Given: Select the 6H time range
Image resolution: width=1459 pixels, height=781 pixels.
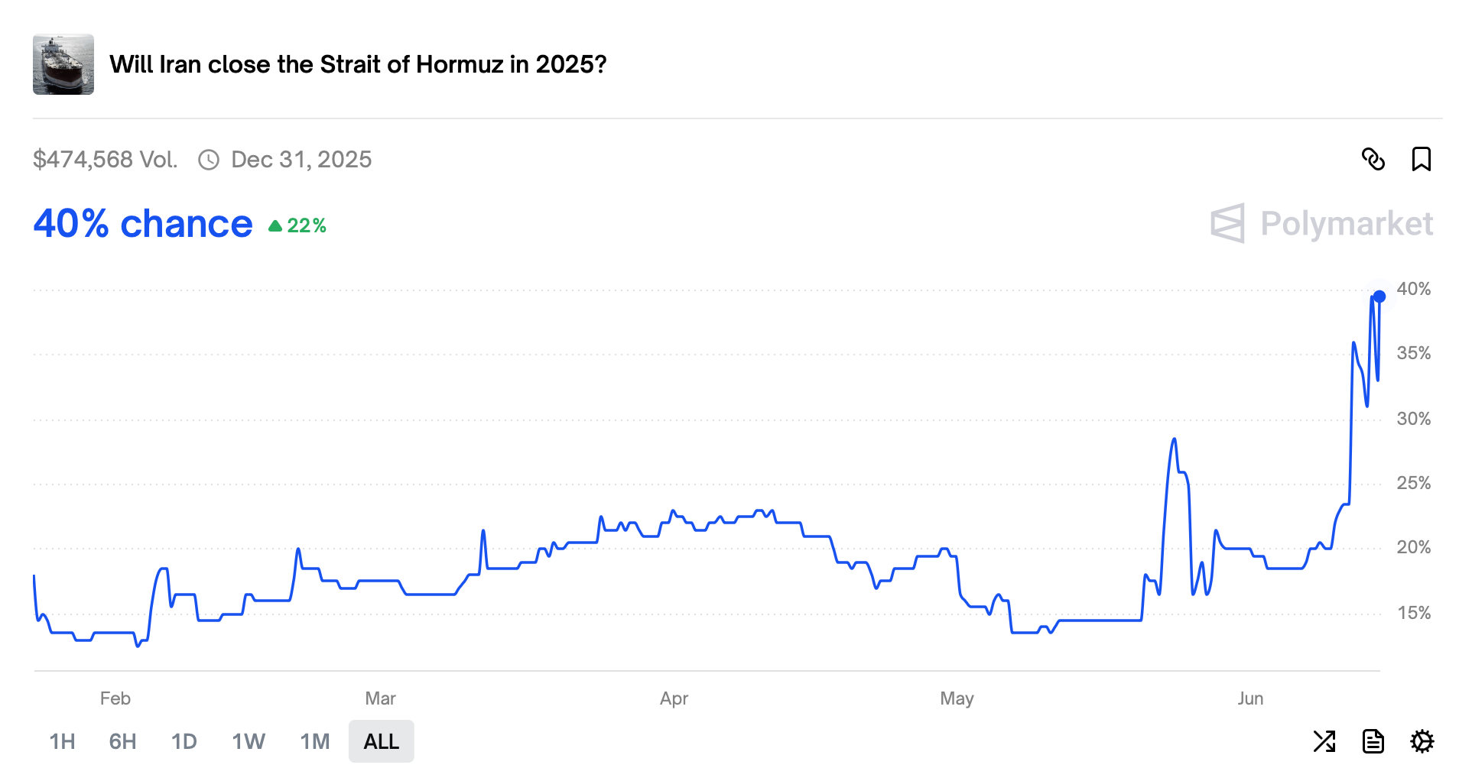Looking at the screenshot, I should (x=122, y=741).
